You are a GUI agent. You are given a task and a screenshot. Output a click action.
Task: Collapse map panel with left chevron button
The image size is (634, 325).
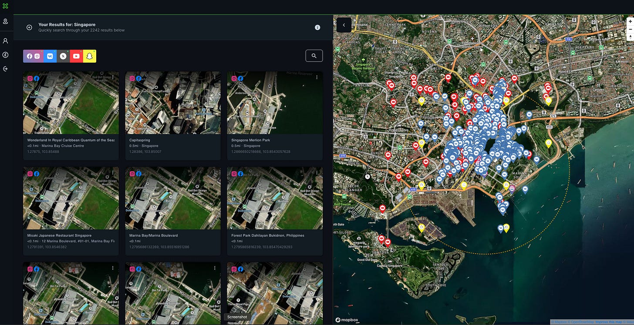click(344, 25)
